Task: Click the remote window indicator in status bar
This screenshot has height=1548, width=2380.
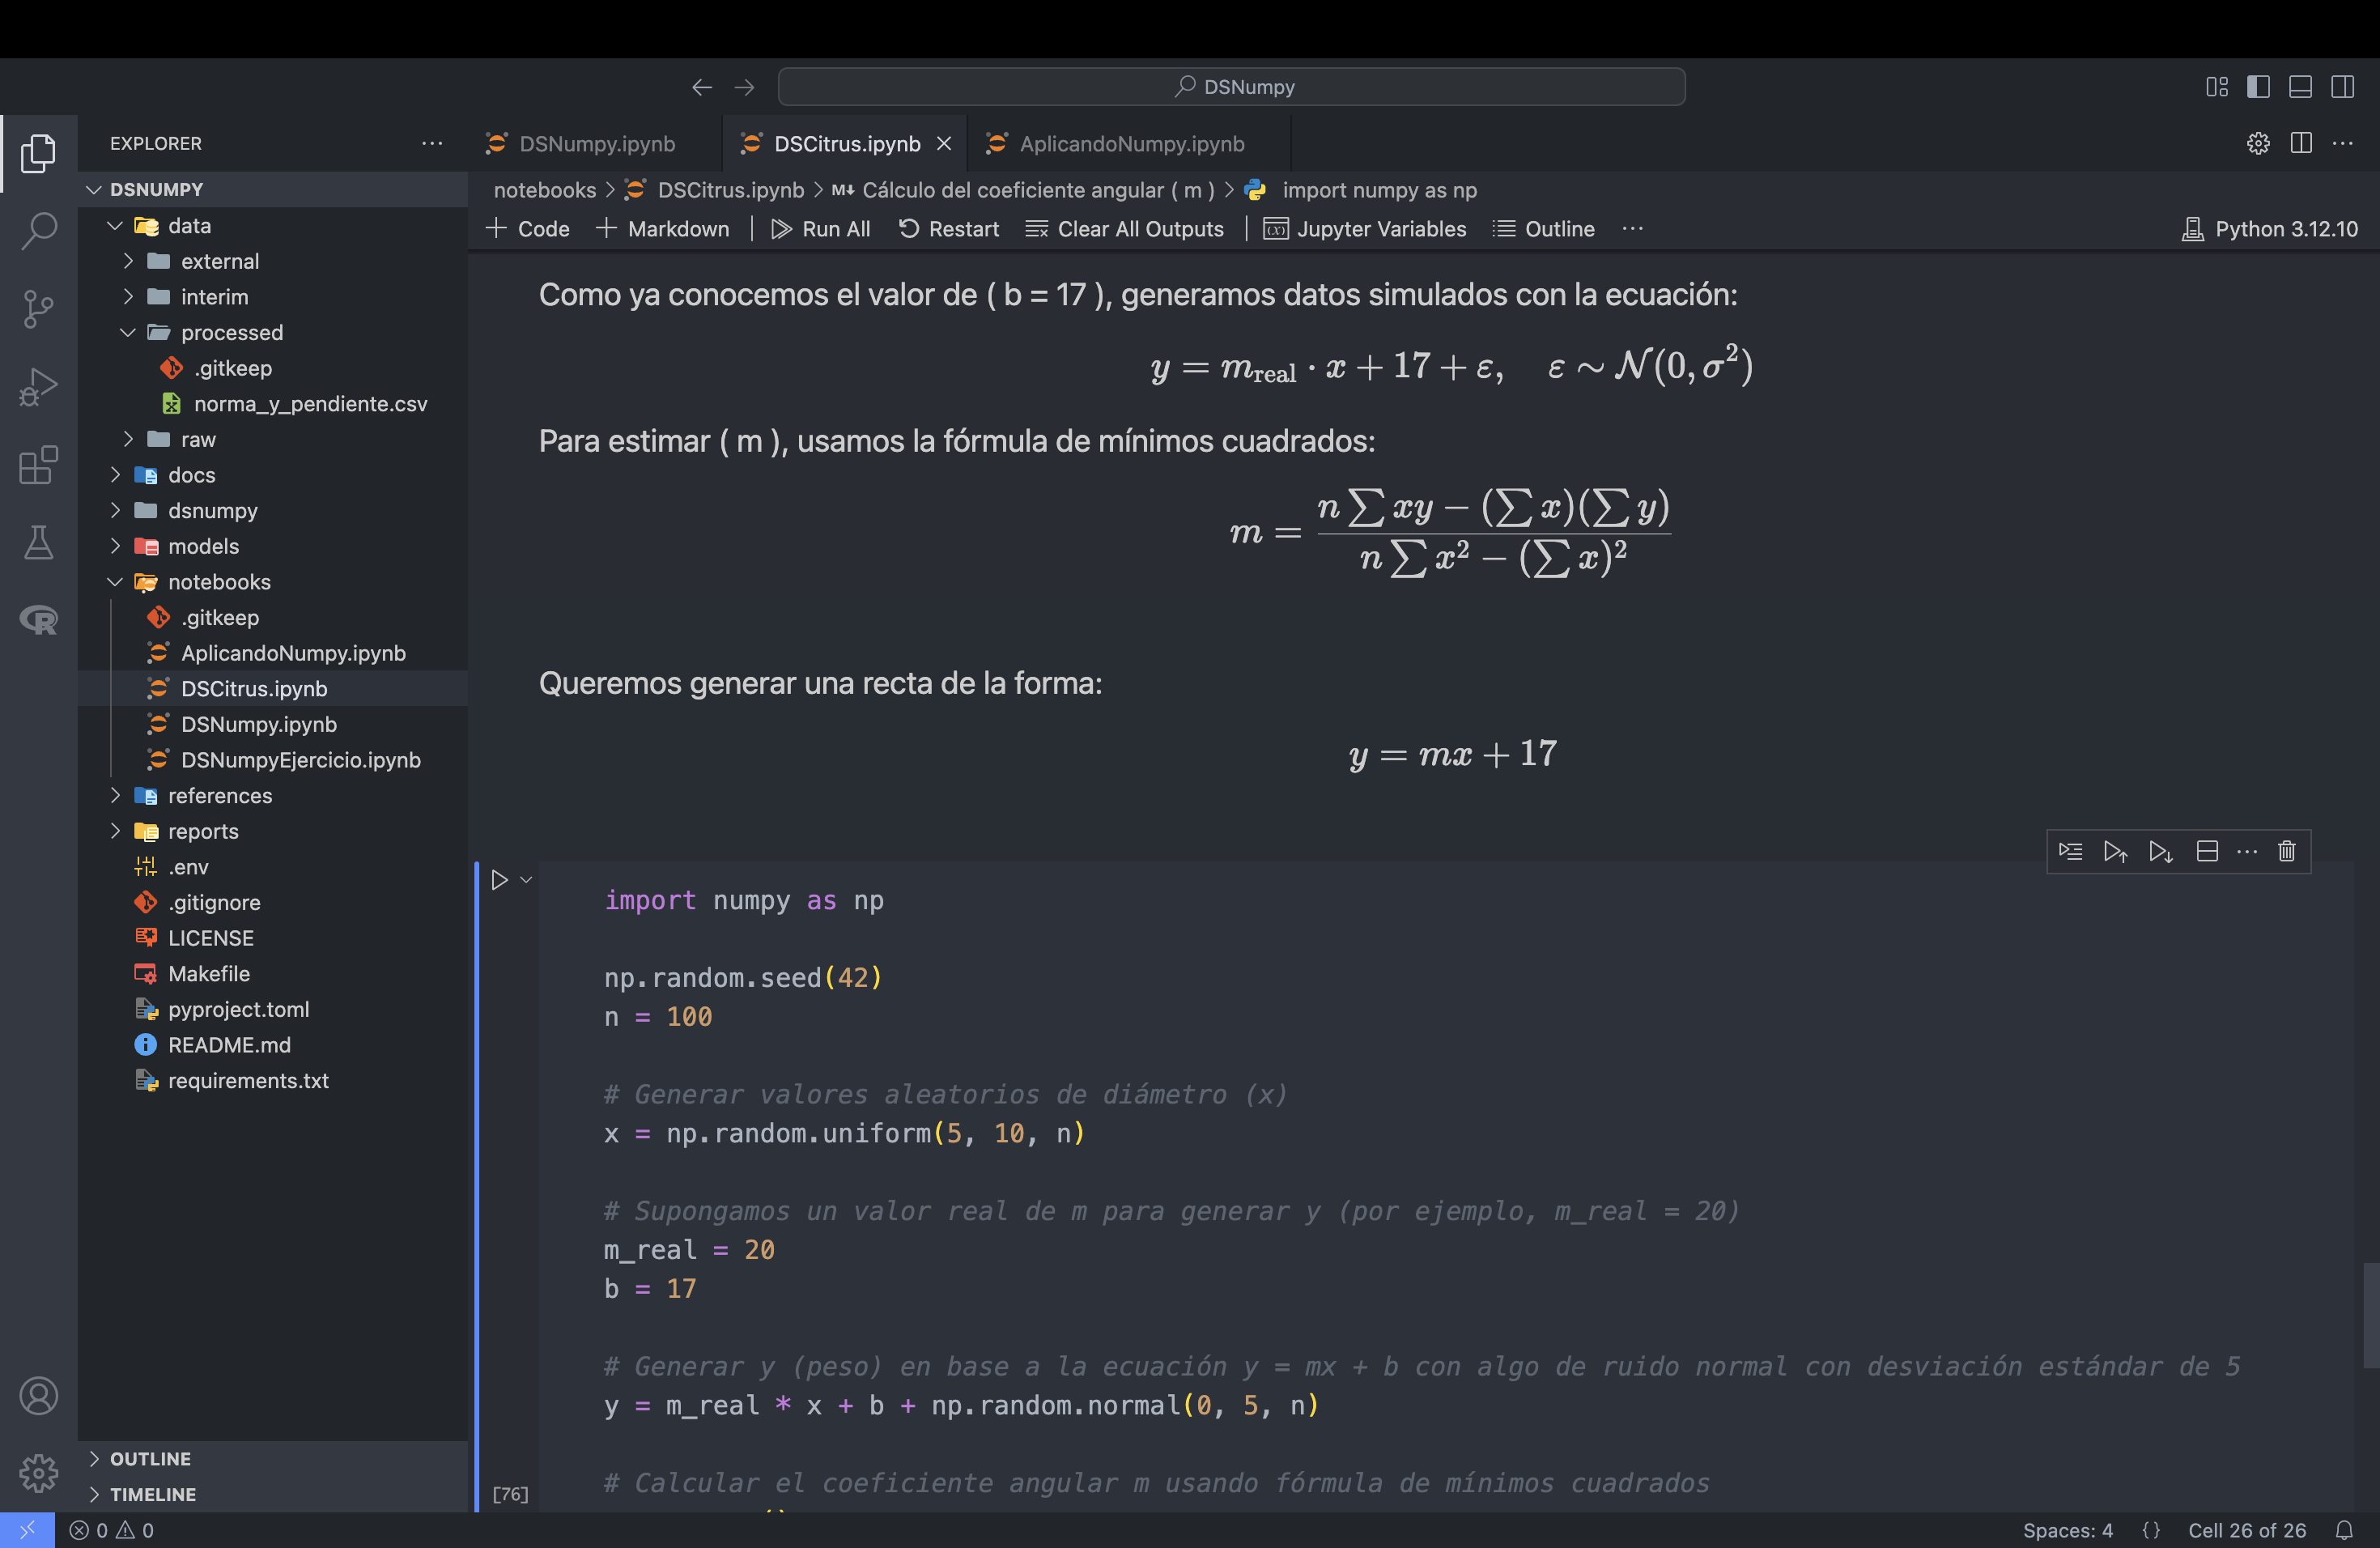Action: point(27,1530)
